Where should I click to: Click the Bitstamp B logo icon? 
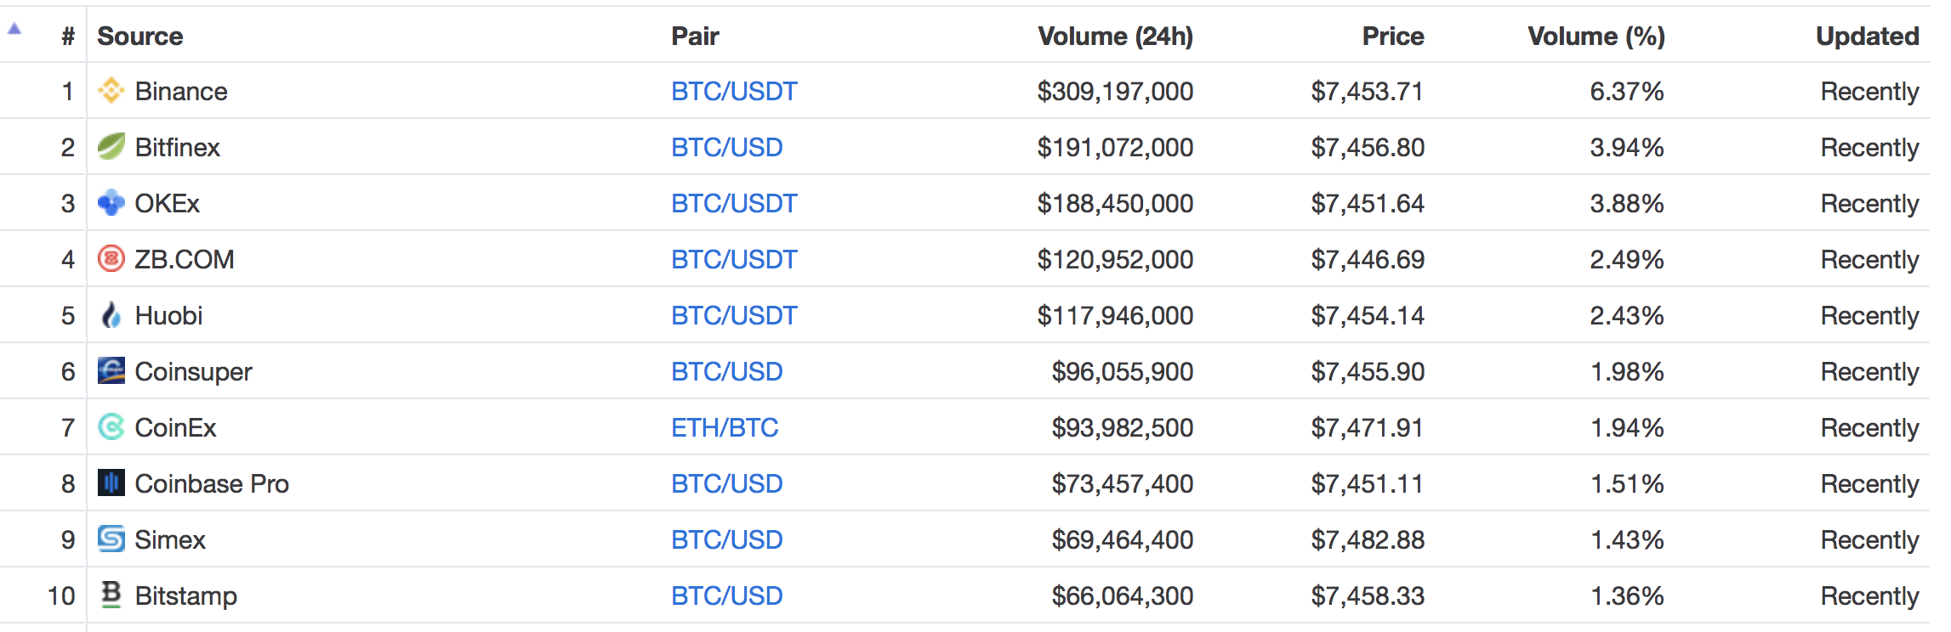111,594
